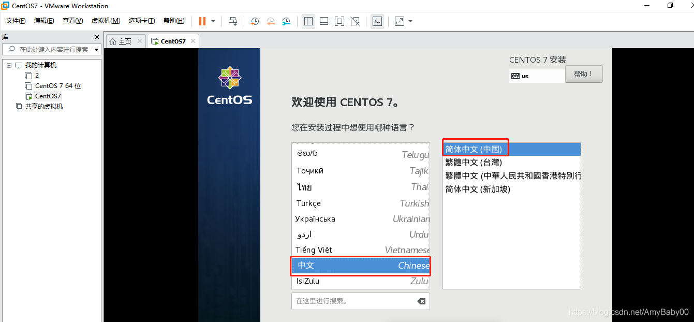This screenshot has height=322, width=694.
Task: Click the revert to snapshot icon
Action: click(x=271, y=21)
